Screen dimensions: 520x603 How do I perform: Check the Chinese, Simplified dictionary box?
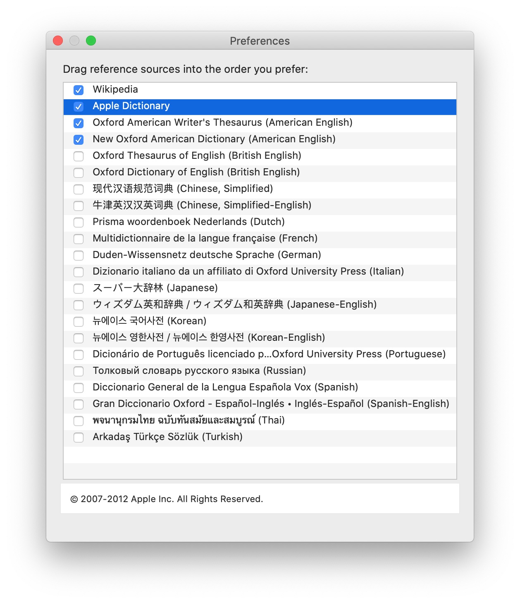[x=79, y=189]
